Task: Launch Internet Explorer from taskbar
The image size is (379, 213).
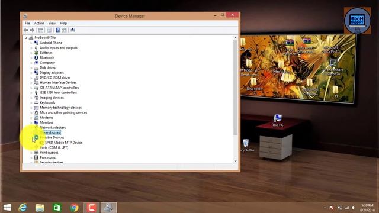Action: [23, 208]
